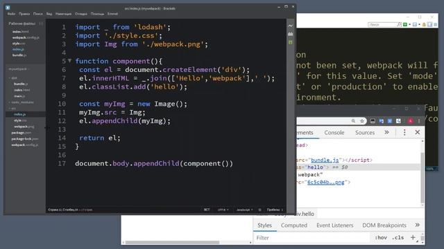Open the JavaScript language dropdown

244,210
